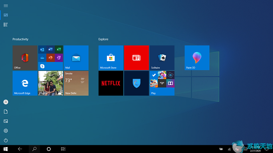Click the Windows Start button
The width and height of the screenshot is (273, 153).
tap(5, 149)
